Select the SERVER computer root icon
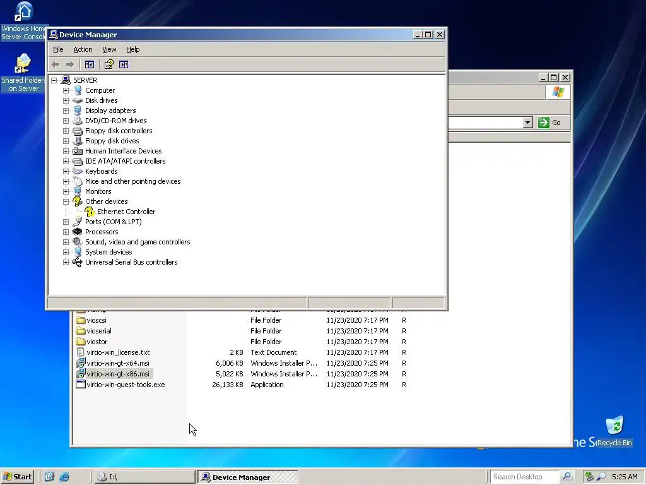Screen dimensions: 646x485 66,80
